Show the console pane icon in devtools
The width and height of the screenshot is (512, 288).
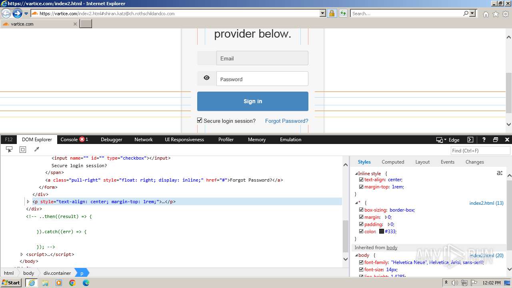coord(470,140)
